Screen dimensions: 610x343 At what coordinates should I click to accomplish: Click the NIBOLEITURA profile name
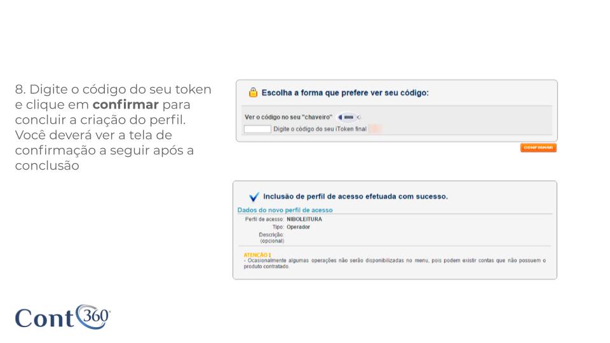(304, 219)
